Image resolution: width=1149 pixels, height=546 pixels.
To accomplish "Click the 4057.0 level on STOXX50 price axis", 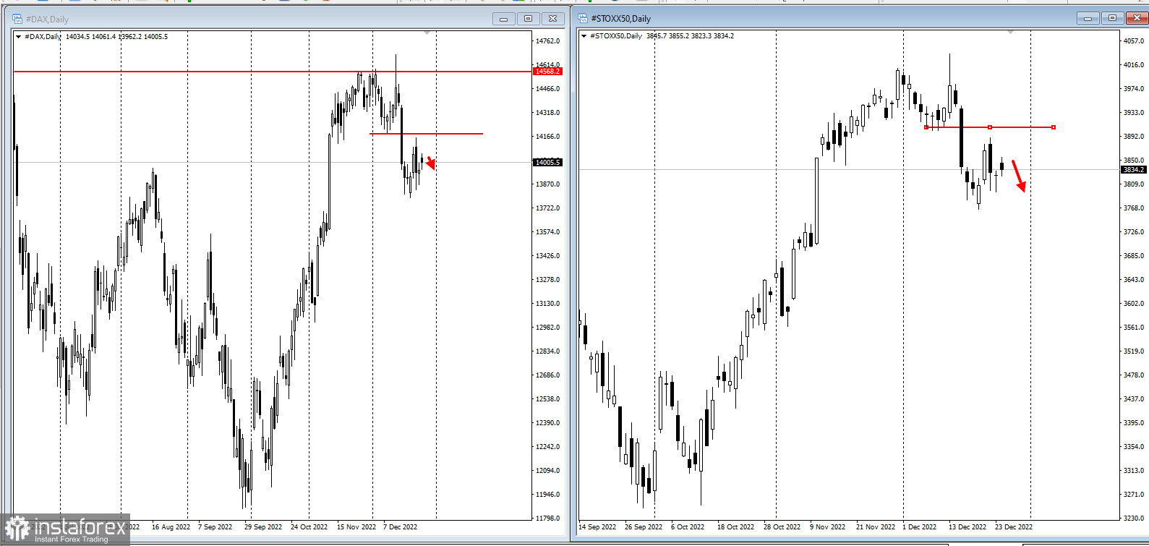I will (1133, 41).
